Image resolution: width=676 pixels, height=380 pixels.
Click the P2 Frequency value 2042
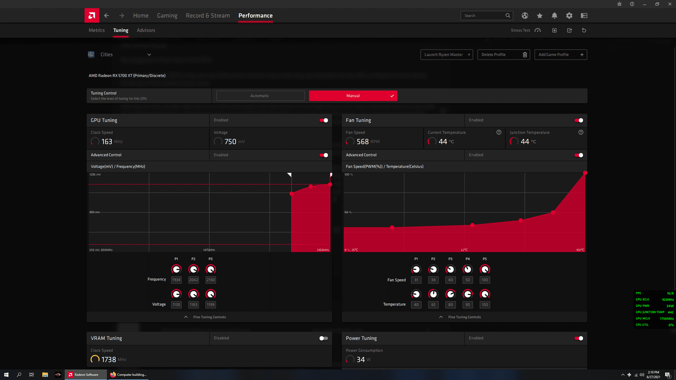(x=193, y=280)
